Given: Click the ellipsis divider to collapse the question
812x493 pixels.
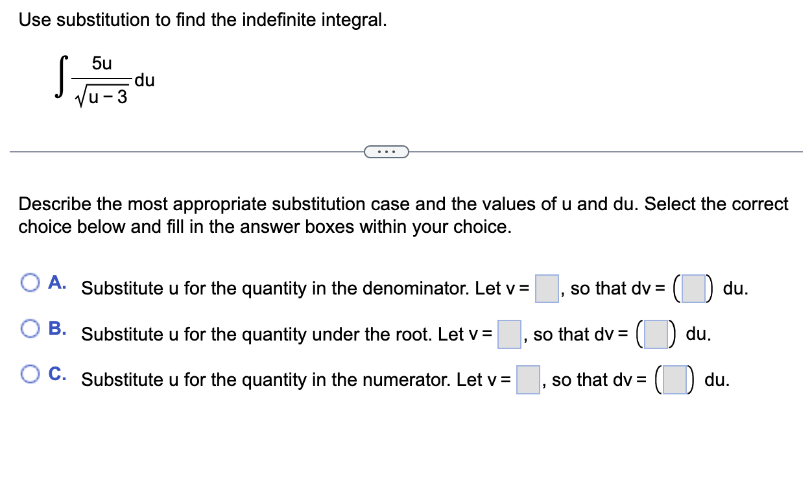Looking at the screenshot, I should coord(387,151).
